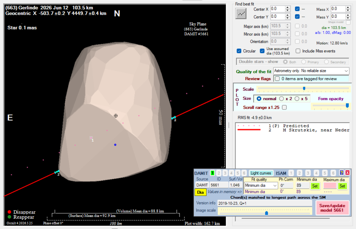356x229 pixels.
Task: Increase the Mass X value
Action: 348,8
